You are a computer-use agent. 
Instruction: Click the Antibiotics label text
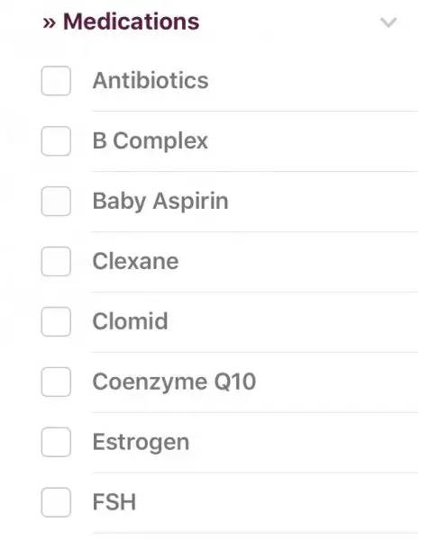[151, 80]
